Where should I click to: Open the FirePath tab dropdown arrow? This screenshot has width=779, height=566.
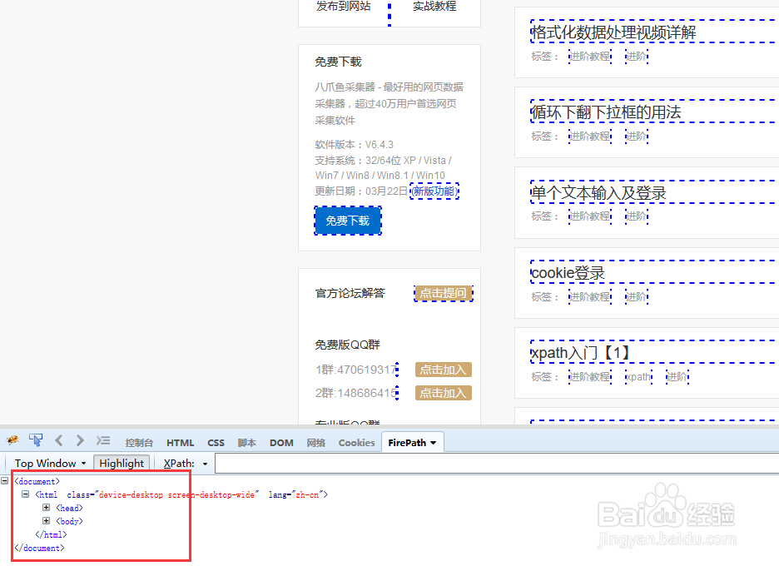434,443
